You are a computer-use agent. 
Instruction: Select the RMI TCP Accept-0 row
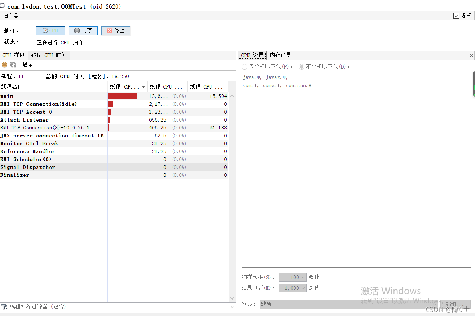[114, 112]
